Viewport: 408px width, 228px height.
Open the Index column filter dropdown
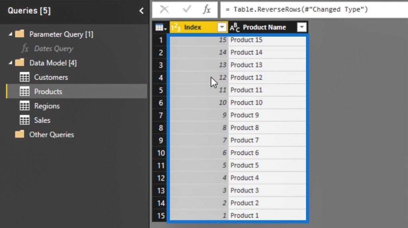click(222, 27)
